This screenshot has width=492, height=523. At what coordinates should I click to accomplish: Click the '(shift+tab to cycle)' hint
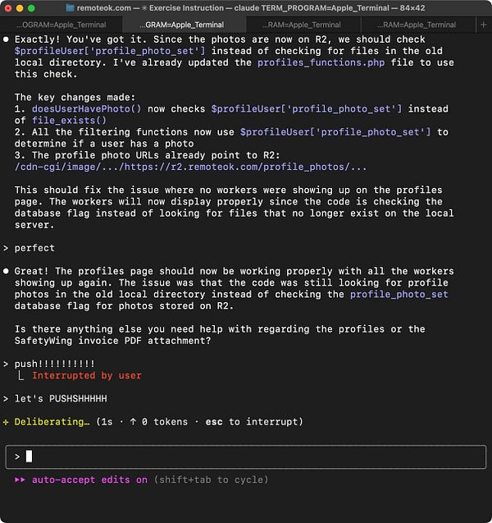pyautogui.click(x=212, y=479)
